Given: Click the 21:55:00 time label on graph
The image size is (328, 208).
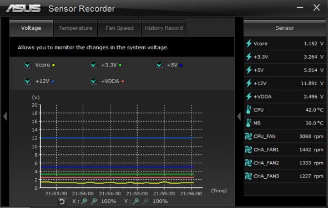Looking at the screenshot, I should (137, 194).
